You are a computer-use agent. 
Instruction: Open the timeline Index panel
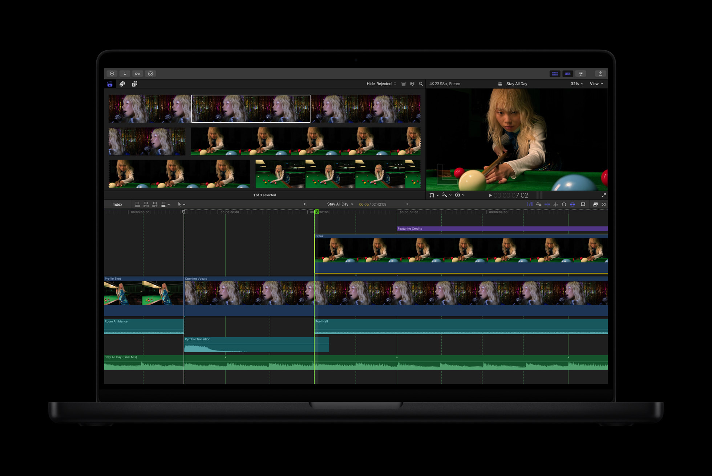[117, 204]
